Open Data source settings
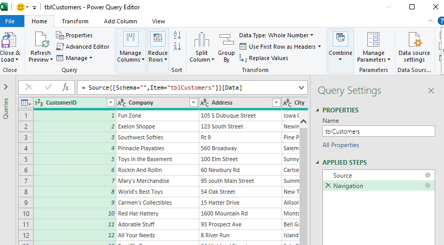 pos(414,48)
